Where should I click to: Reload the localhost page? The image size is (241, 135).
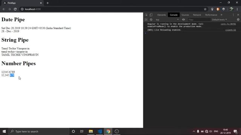point(15,9)
